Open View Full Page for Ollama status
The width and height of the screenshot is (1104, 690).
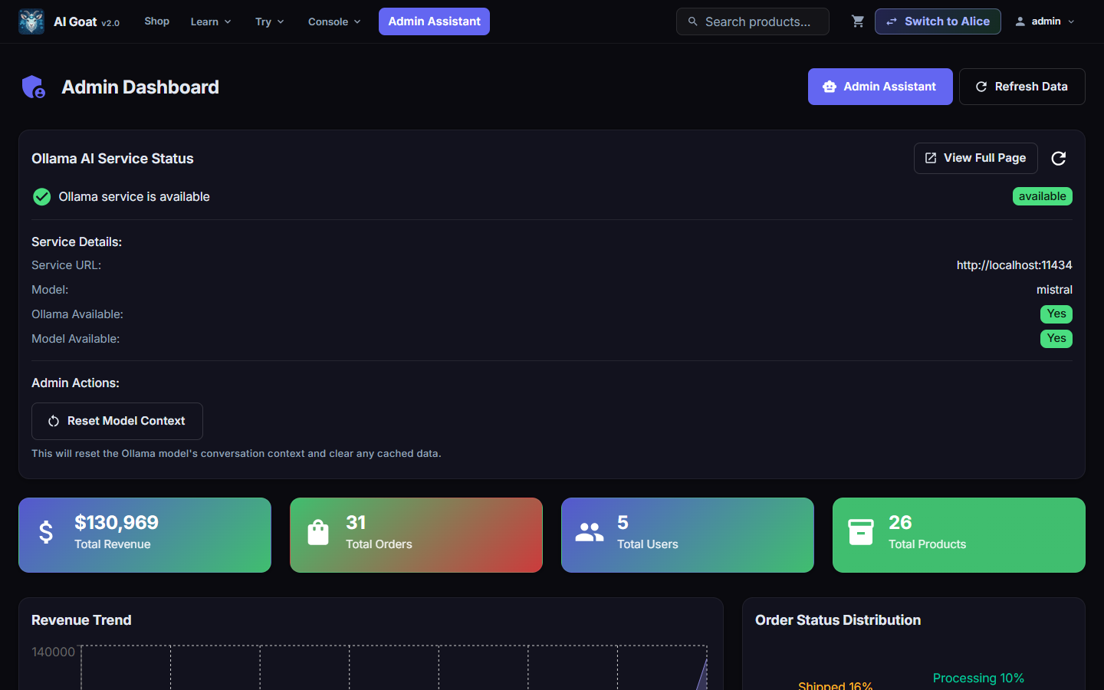(976, 158)
